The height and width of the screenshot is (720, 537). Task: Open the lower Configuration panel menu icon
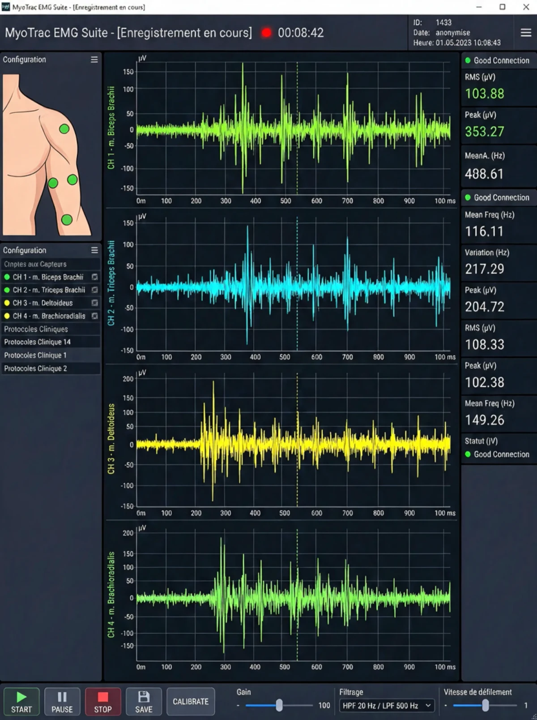(x=94, y=250)
